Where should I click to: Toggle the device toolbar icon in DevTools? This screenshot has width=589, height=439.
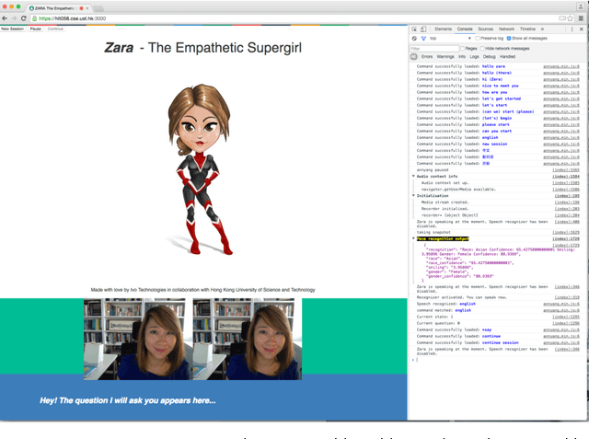point(424,29)
